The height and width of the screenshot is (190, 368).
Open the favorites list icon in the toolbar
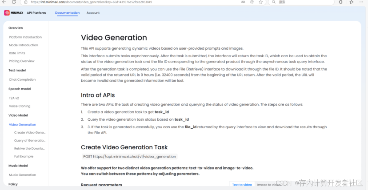[352, 2]
